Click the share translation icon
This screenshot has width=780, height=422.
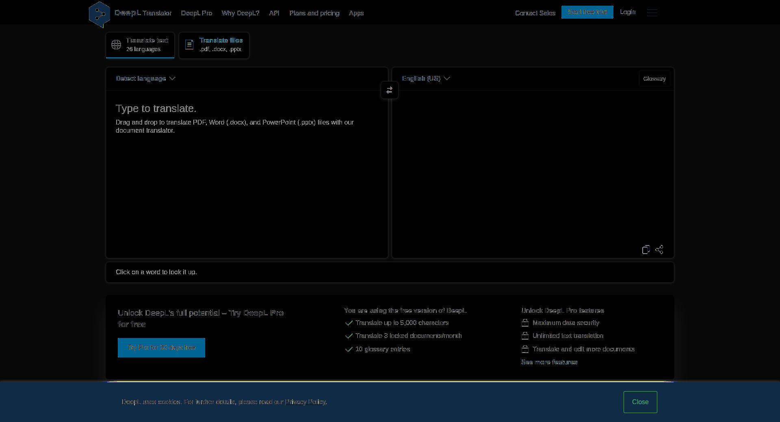point(659,250)
